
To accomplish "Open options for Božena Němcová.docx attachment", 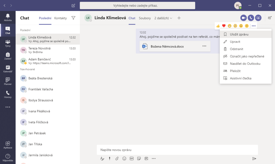I will point(204,46).
